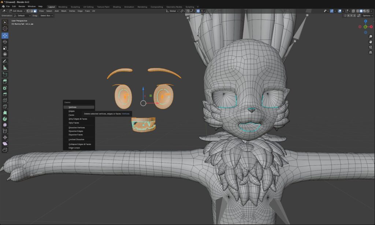The image size is (375, 225).
Task: Select the Cursor tool in the toolbar
Action: [x=5, y=29]
